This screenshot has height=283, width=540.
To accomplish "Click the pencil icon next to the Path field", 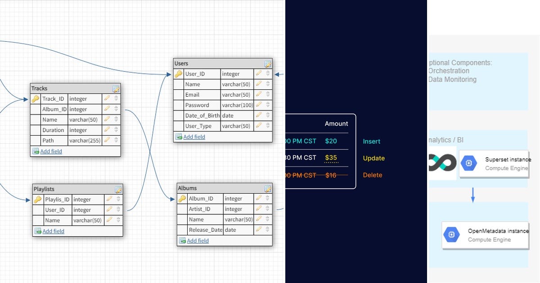I will [107, 140].
